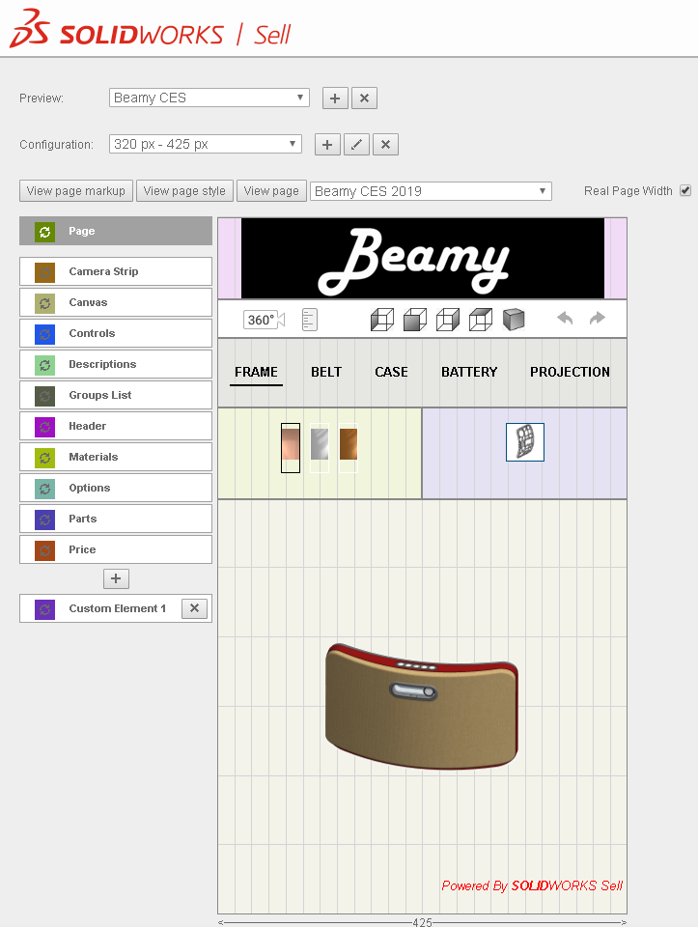This screenshot has height=927, width=698.
Task: Click the 360° camera view icon
Action: pyautogui.click(x=264, y=320)
